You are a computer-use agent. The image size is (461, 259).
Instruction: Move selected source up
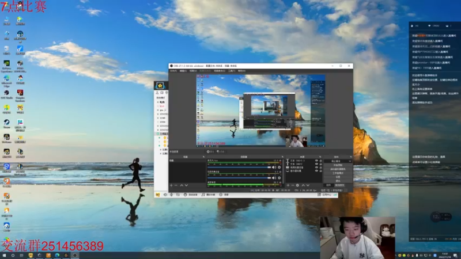click(x=303, y=185)
